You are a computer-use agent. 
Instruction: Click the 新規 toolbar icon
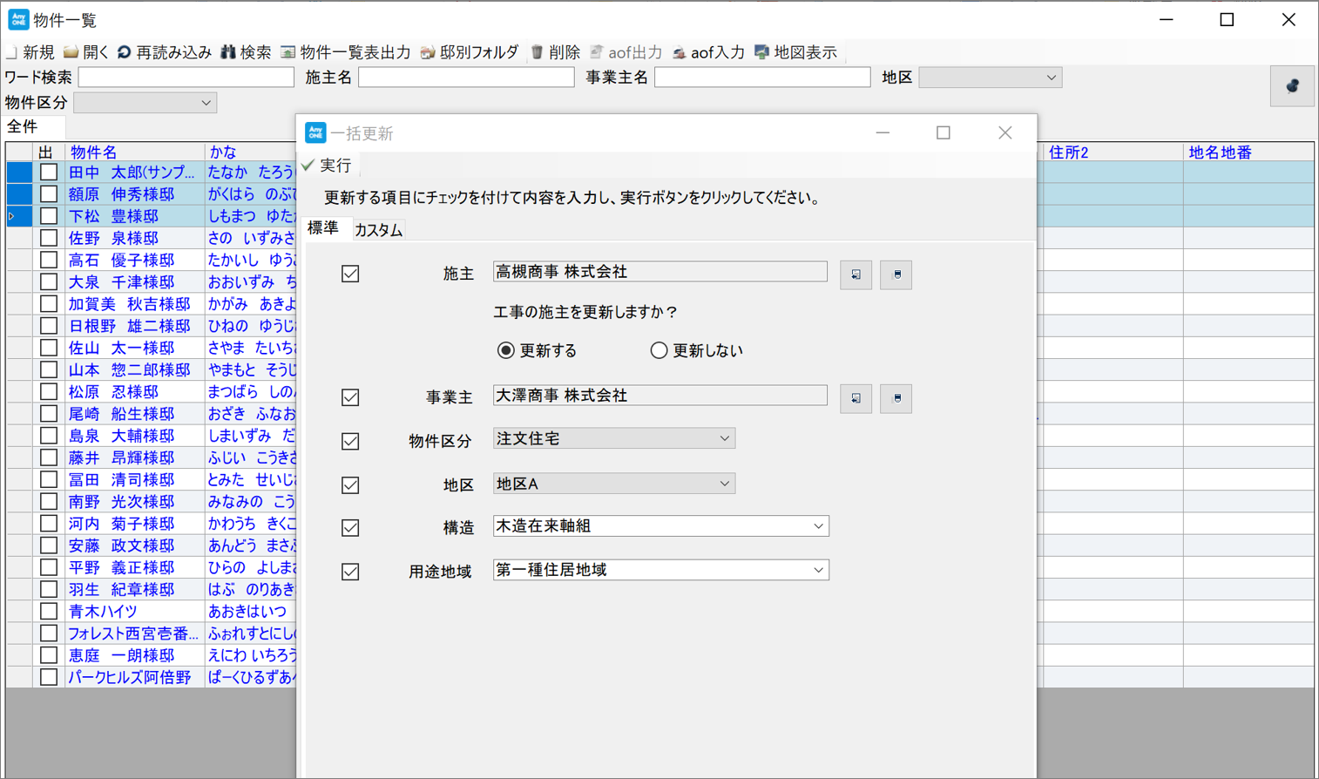pos(11,53)
